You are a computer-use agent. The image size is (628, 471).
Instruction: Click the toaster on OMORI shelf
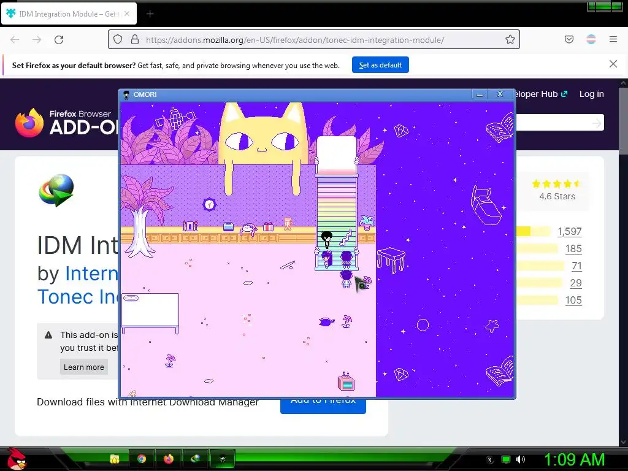(228, 227)
